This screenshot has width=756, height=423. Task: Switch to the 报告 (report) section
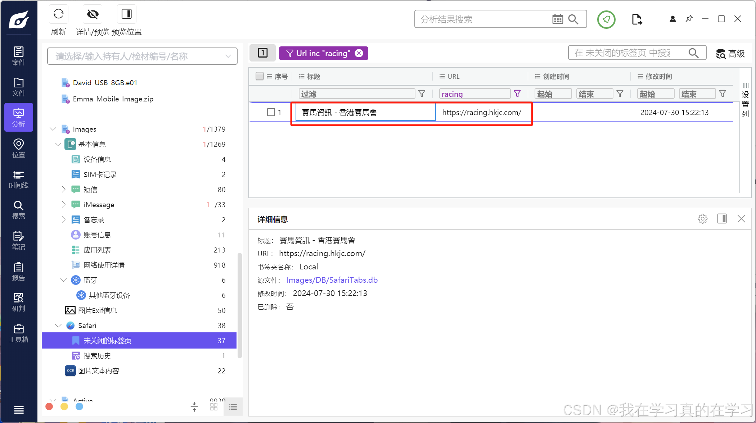[18, 272]
